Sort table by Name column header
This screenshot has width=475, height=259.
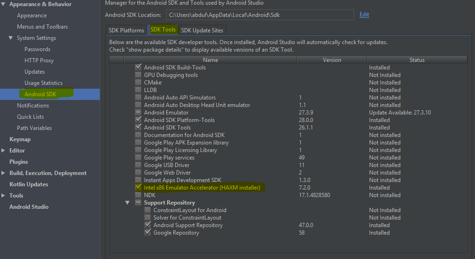coord(210,60)
